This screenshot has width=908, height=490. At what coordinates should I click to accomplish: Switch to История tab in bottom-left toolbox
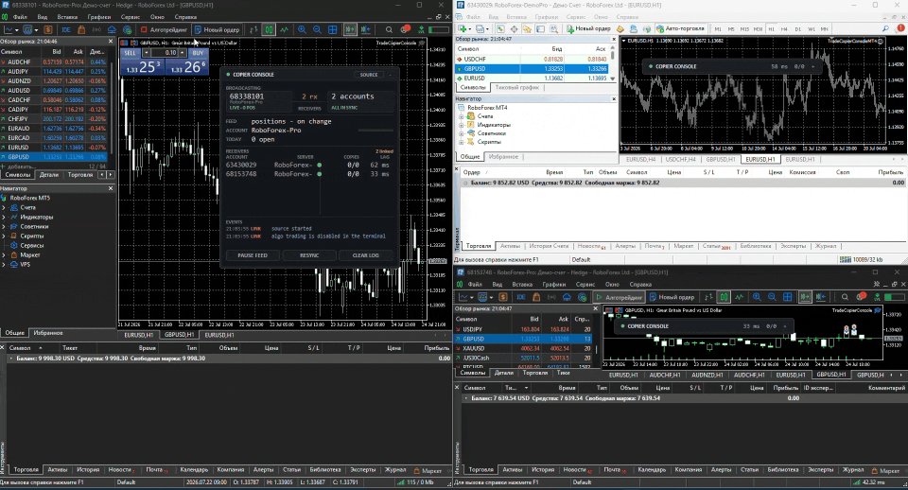(x=89, y=470)
